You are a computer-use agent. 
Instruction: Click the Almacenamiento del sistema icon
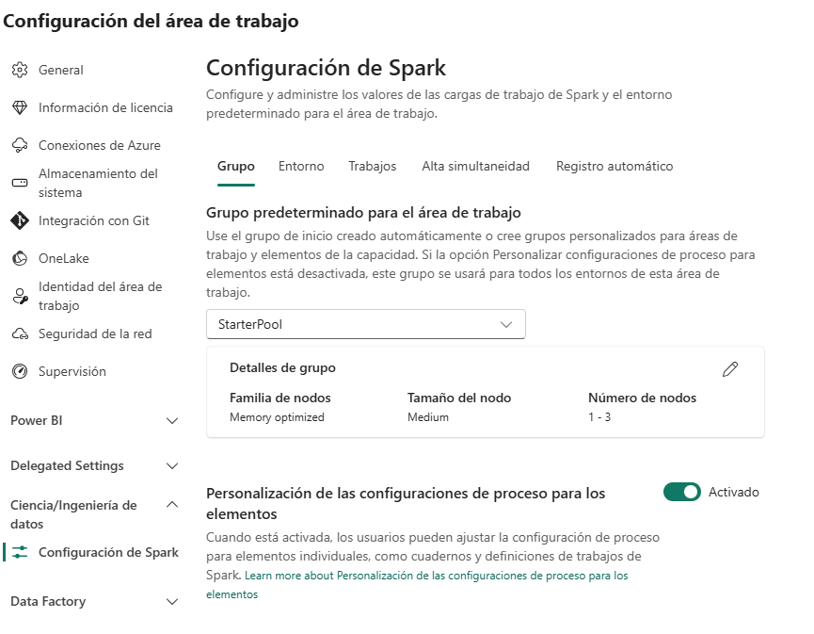coord(20,183)
